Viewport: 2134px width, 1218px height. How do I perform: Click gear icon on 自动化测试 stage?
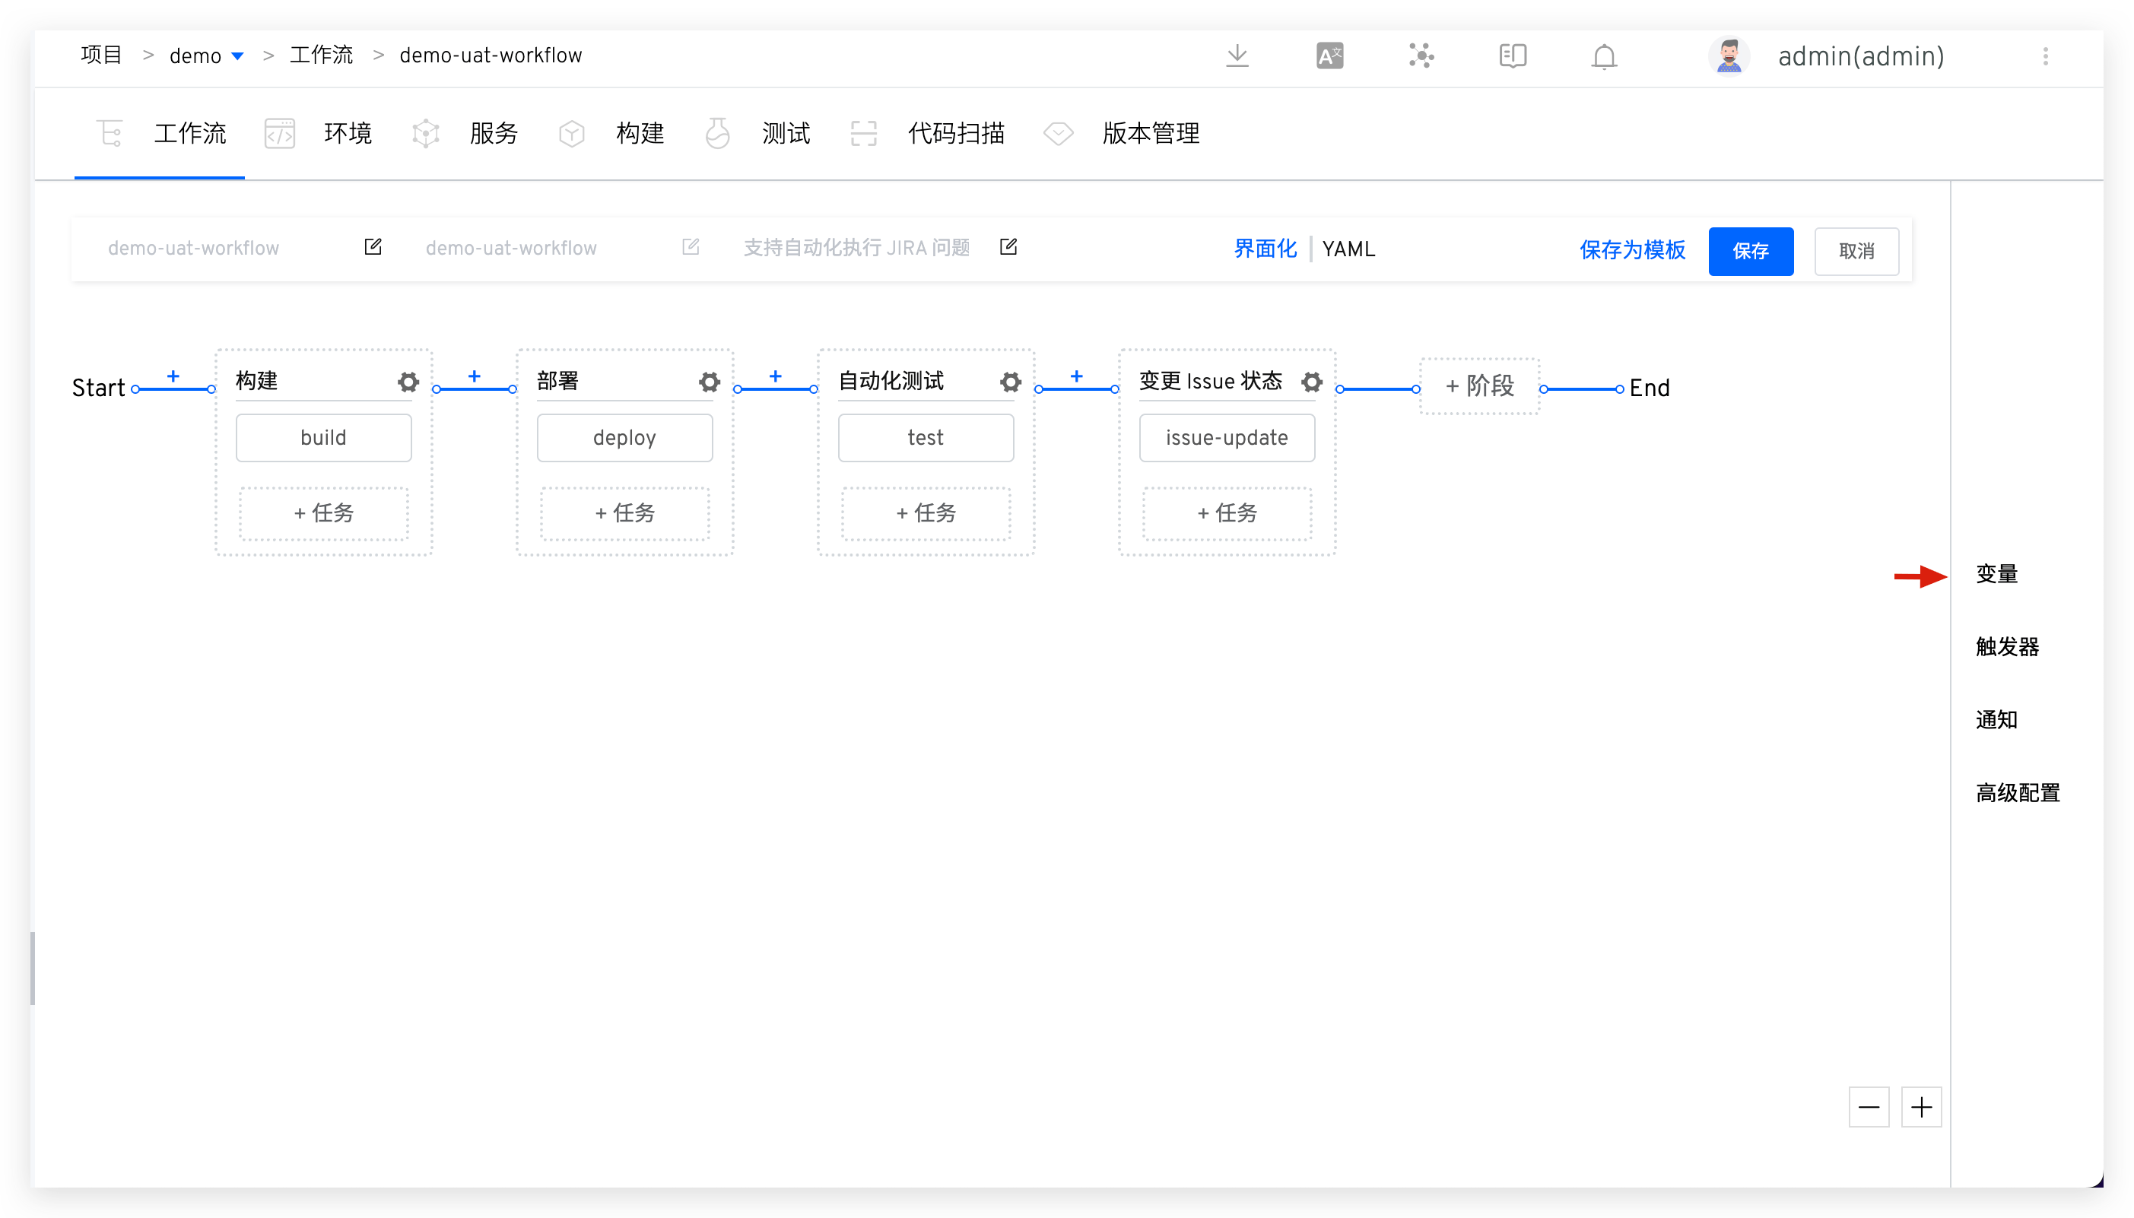[1010, 382]
